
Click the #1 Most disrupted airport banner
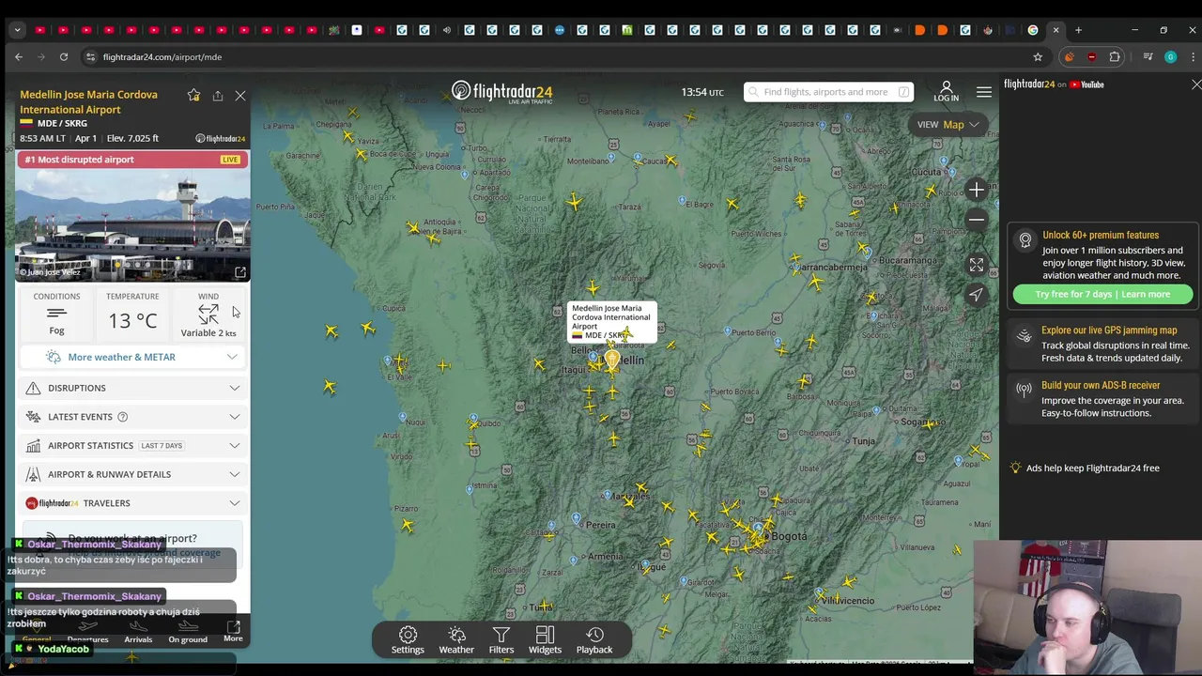pyautogui.click(x=132, y=160)
